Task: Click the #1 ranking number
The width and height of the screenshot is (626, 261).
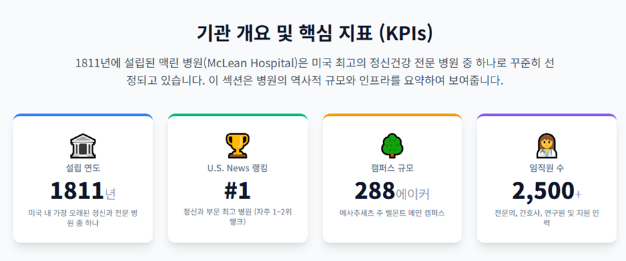Action: click(238, 191)
